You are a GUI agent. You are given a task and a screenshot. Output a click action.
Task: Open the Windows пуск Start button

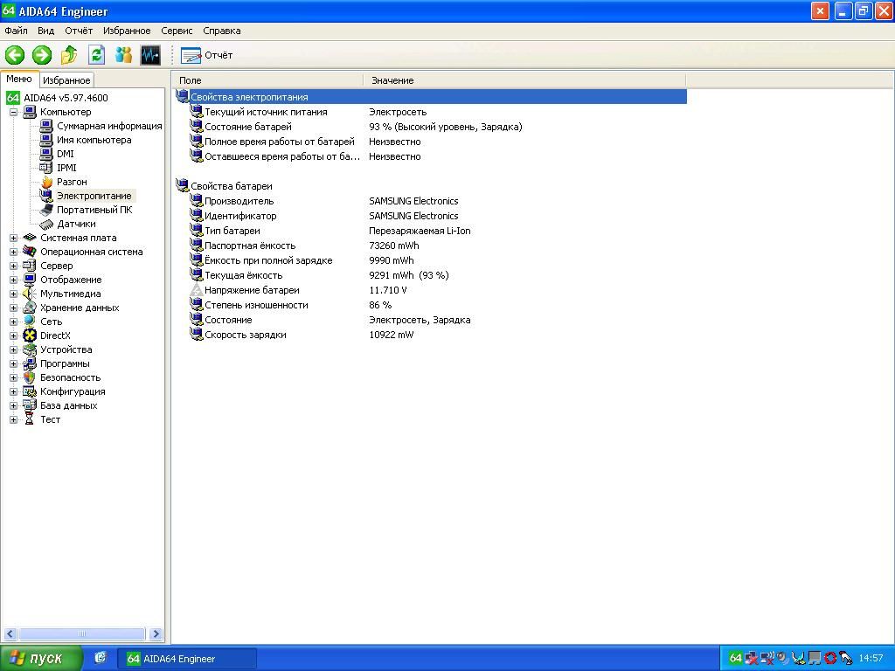[41, 659]
